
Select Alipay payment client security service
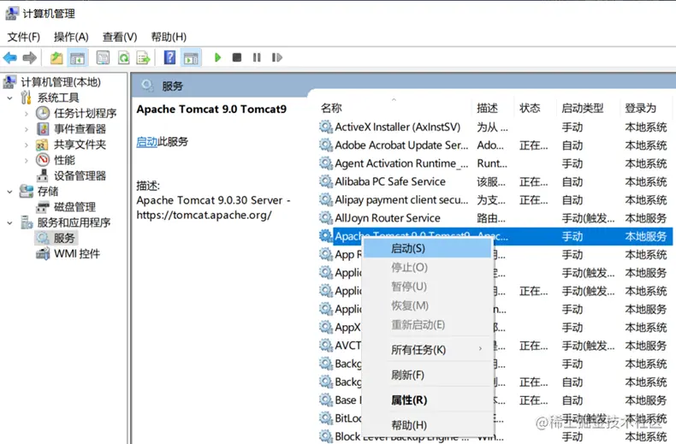tap(495, 200)
